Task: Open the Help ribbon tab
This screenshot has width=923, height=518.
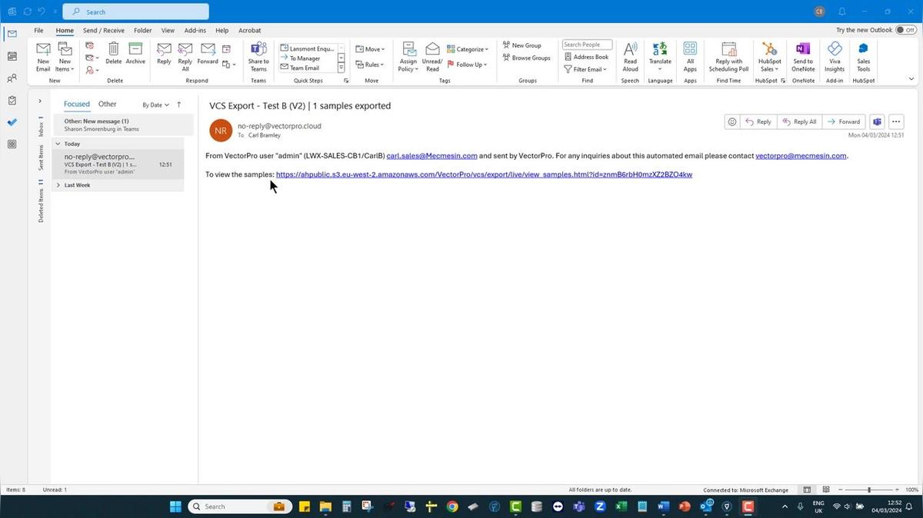Action: click(x=222, y=30)
